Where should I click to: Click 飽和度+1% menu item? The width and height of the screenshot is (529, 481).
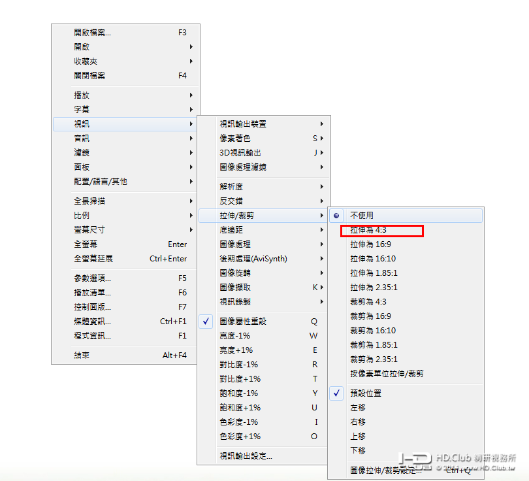tap(262, 408)
